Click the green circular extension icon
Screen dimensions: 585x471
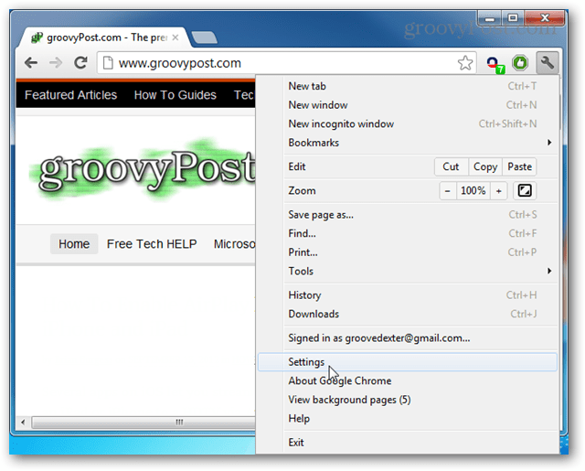point(520,63)
